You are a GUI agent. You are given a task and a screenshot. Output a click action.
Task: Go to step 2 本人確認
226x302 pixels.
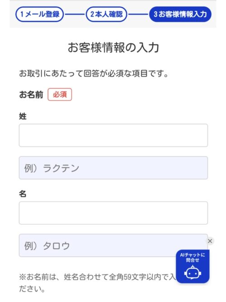106,14
